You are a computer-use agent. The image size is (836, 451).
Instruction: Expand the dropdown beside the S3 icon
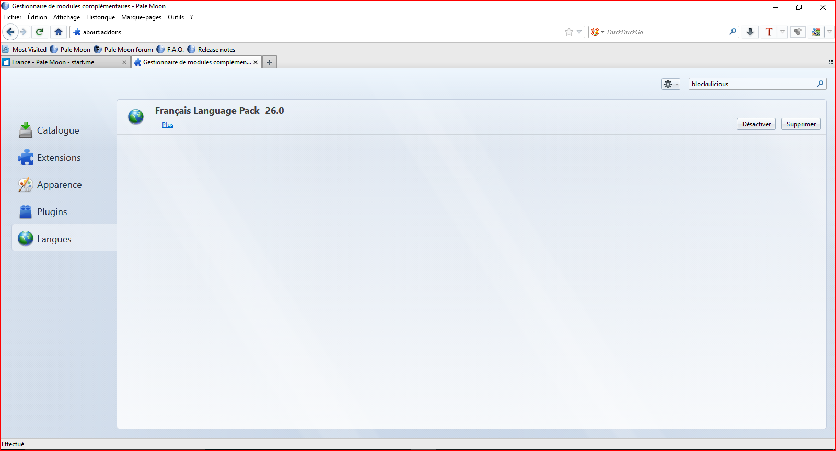(829, 32)
